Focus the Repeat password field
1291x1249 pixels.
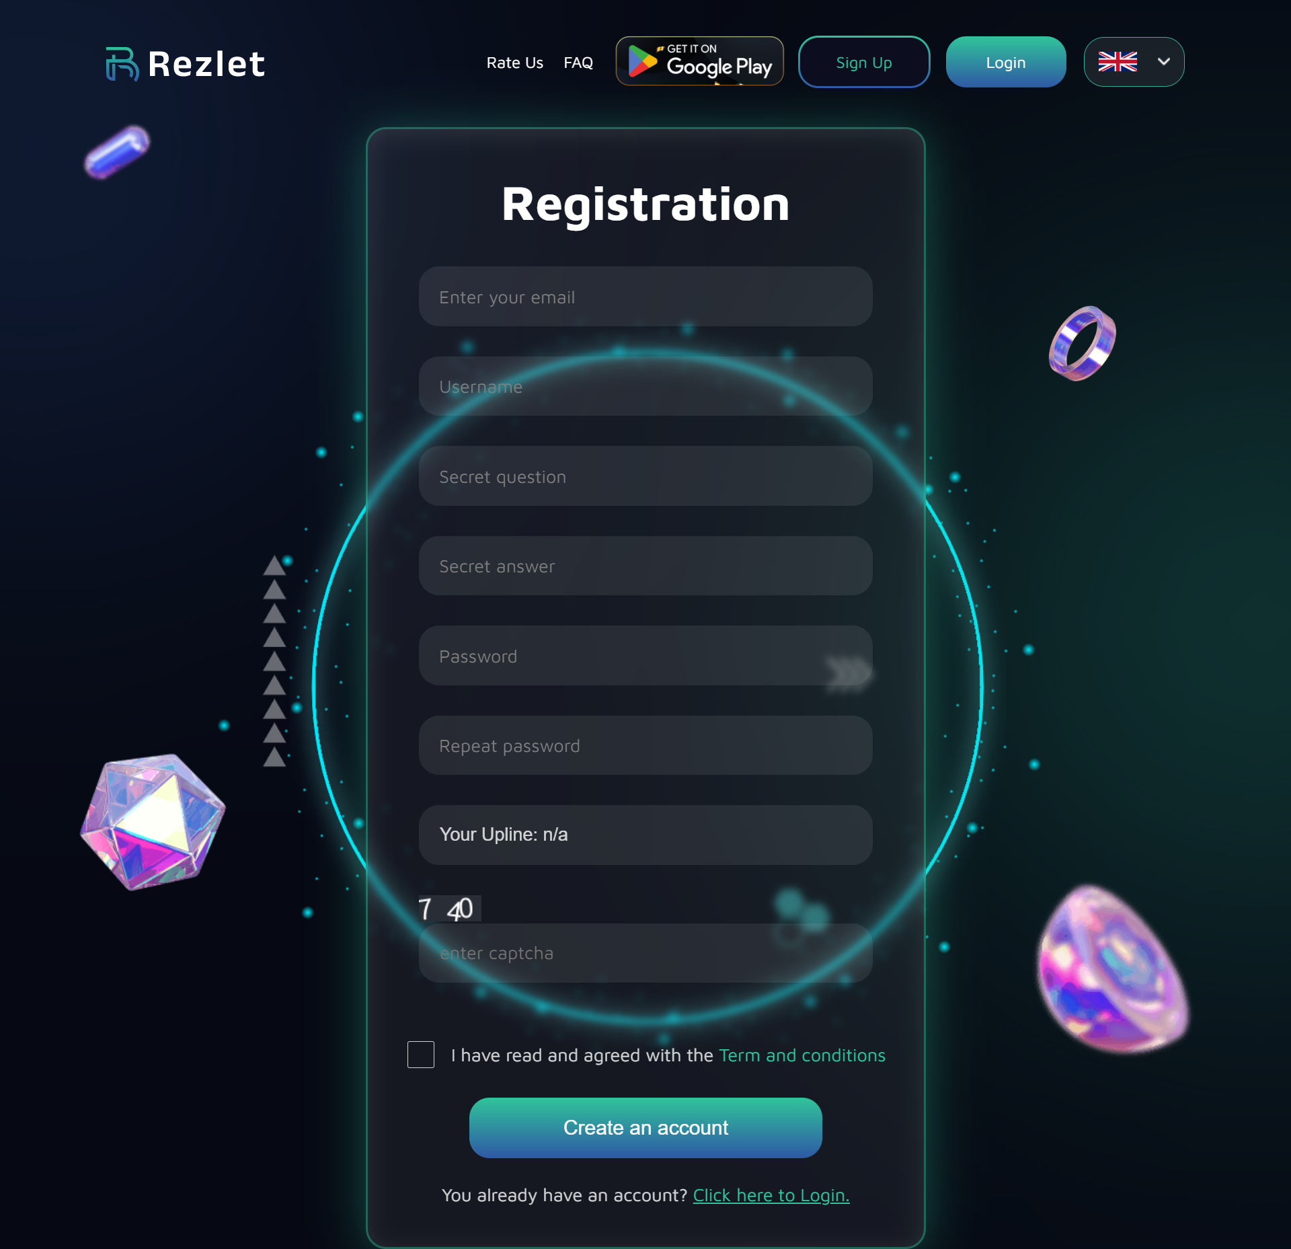[x=645, y=745]
